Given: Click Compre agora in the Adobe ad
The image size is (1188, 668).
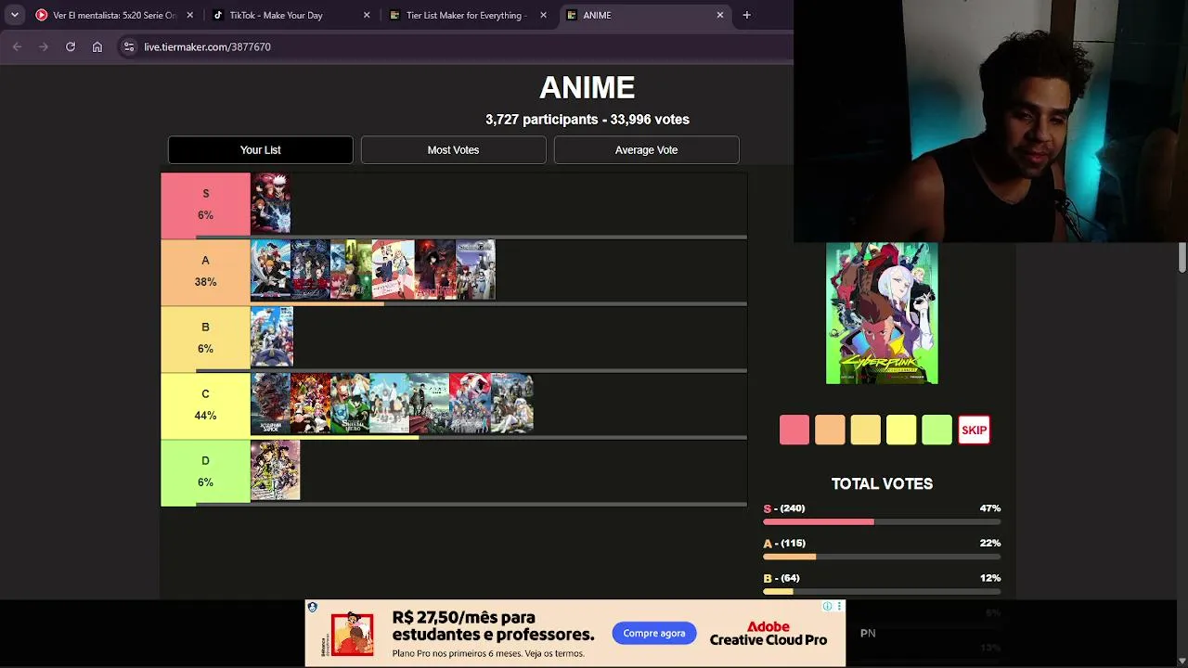Looking at the screenshot, I should tap(654, 634).
